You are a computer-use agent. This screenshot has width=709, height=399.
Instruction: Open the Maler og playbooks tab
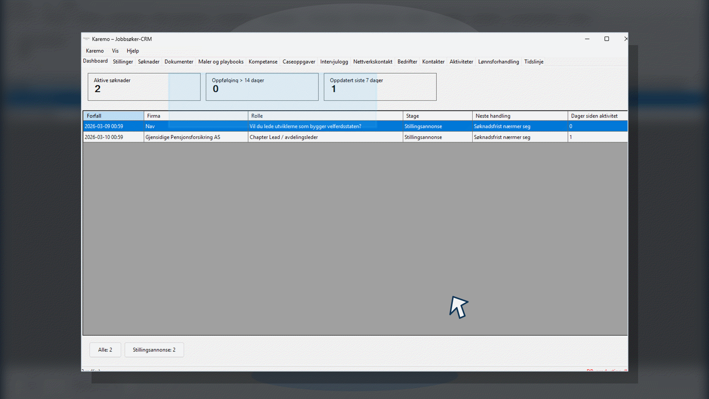click(x=221, y=62)
